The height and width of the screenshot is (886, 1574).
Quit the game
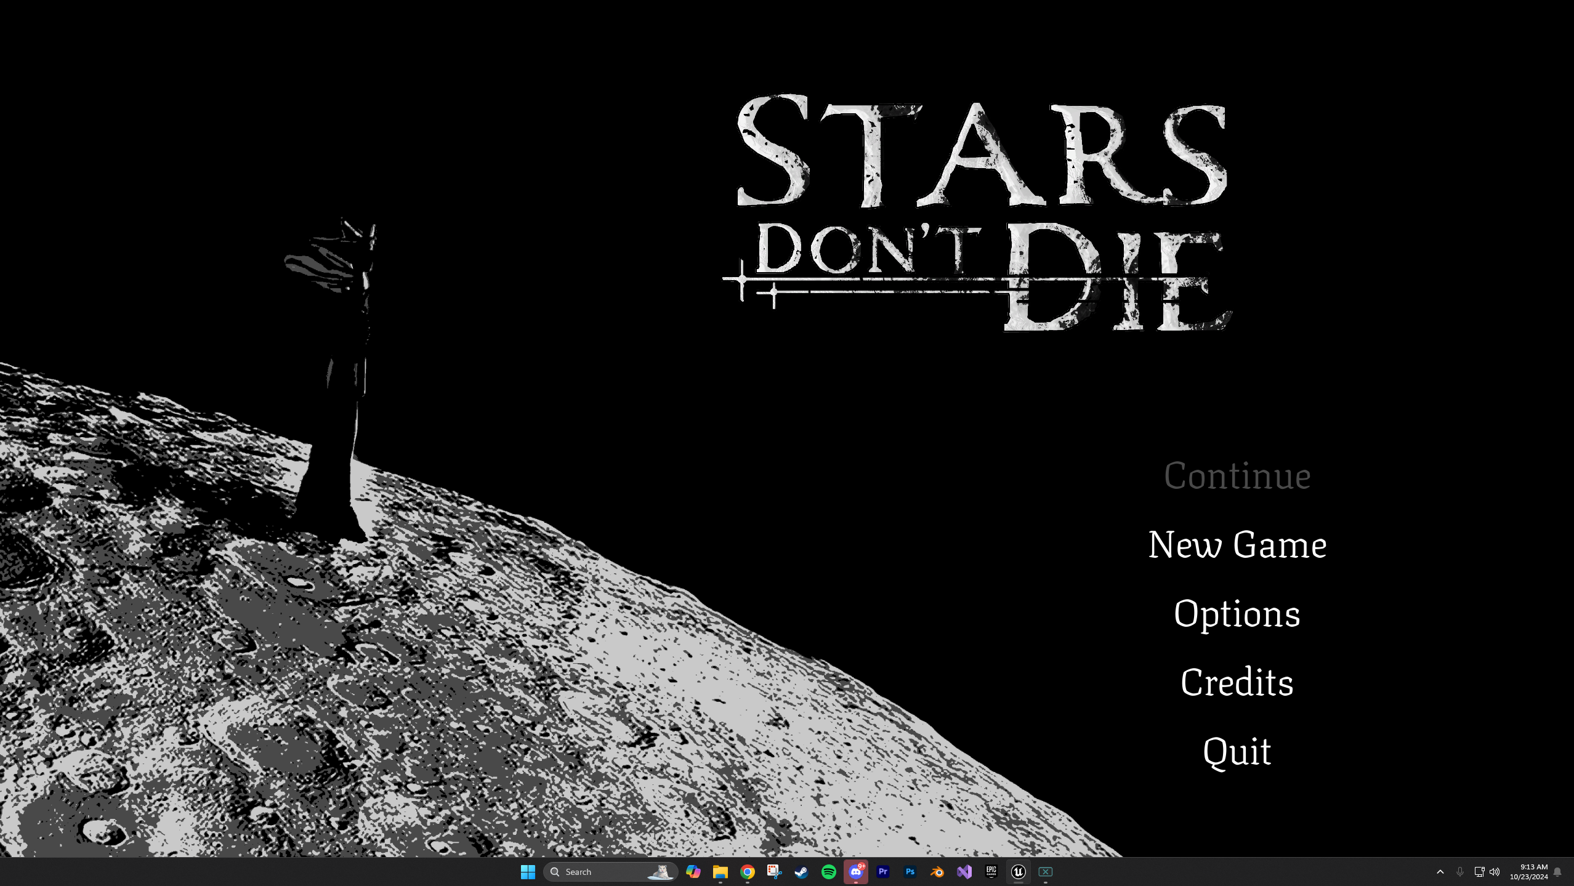[1237, 752]
